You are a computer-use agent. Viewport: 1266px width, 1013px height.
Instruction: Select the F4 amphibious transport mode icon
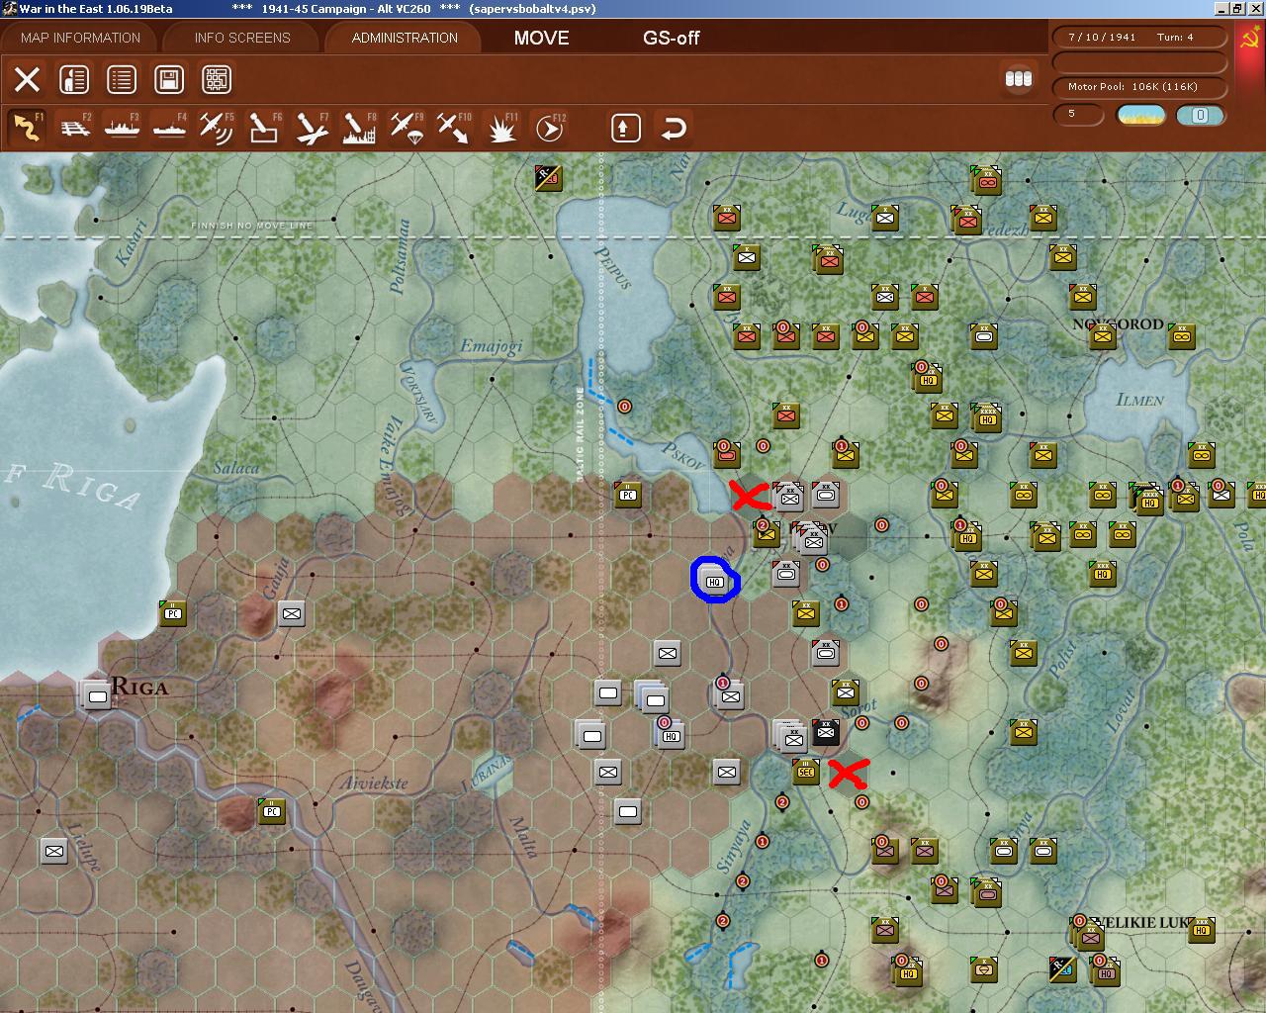(170, 128)
